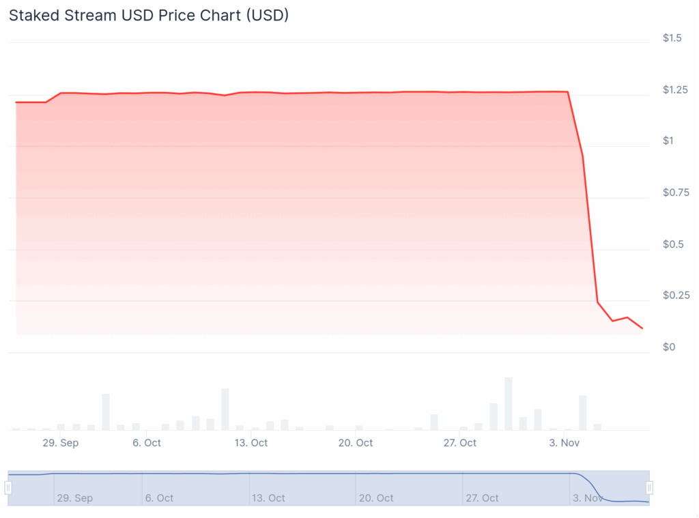The width and height of the screenshot is (699, 518).
Task: Click the 13. Oct date under the volume bars
Action: [251, 443]
